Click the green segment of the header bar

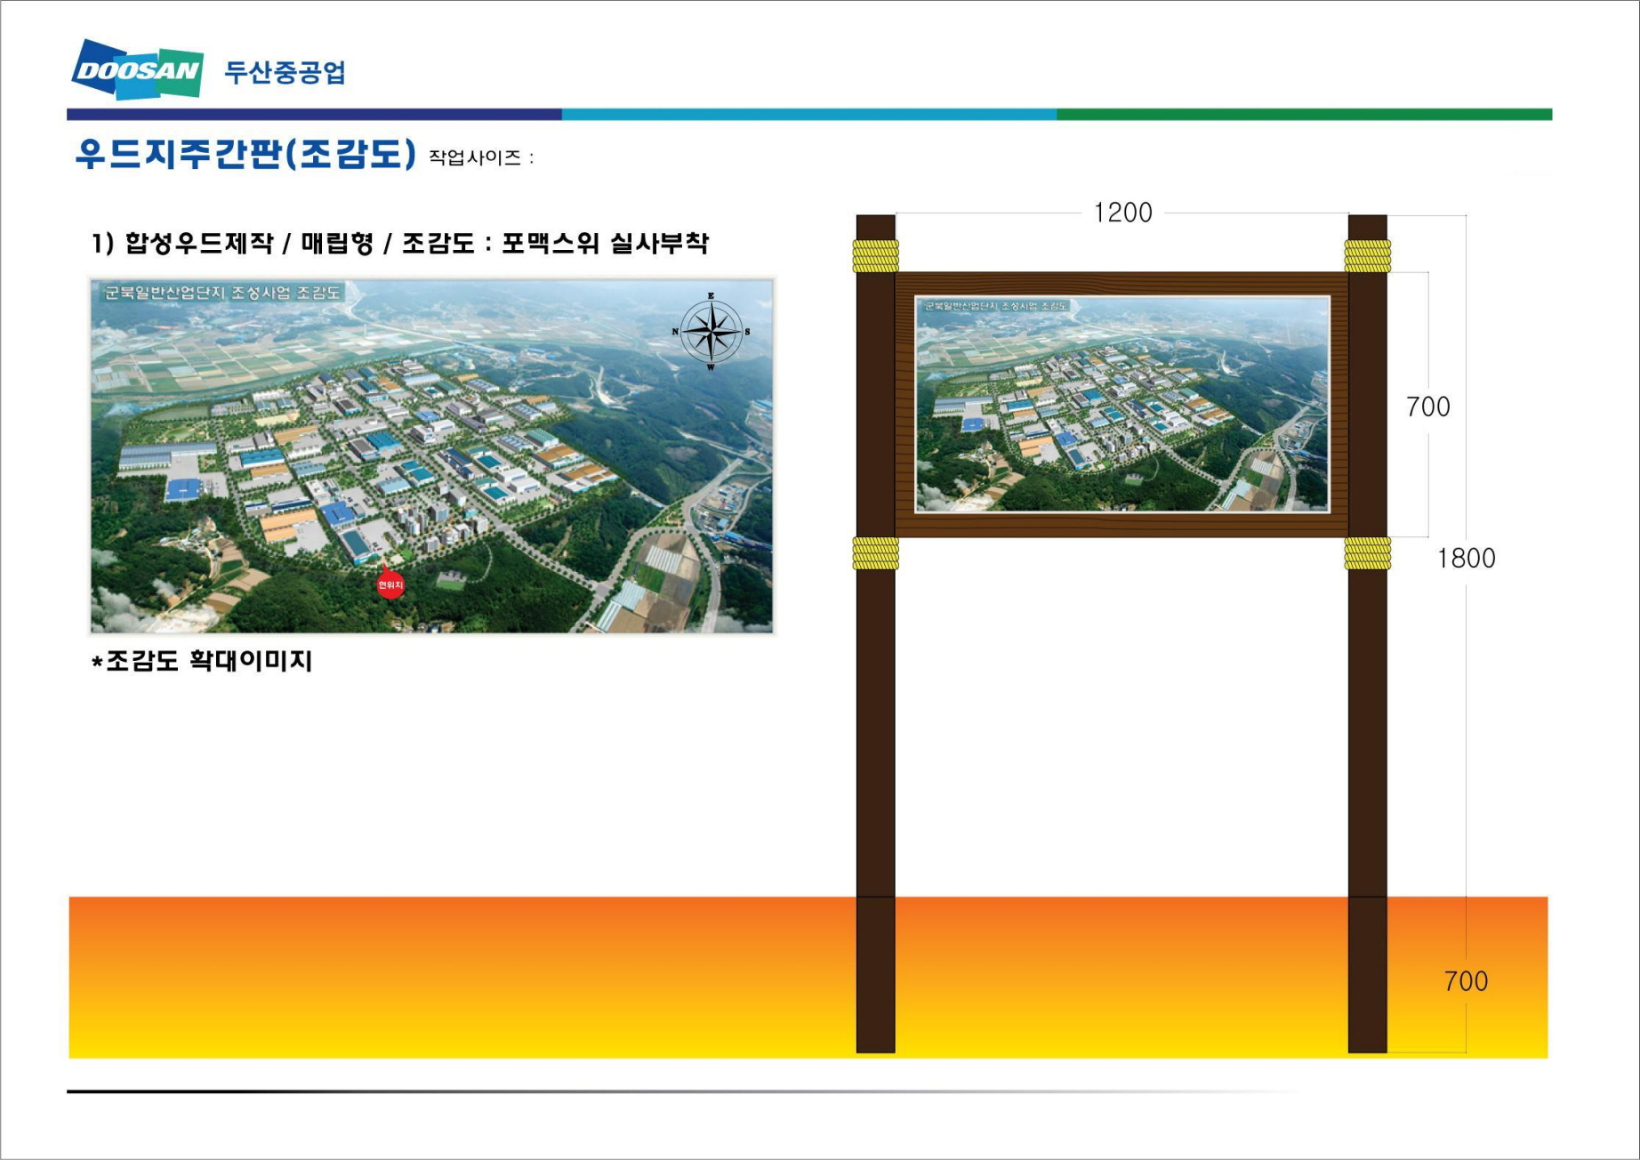[x=1304, y=115]
